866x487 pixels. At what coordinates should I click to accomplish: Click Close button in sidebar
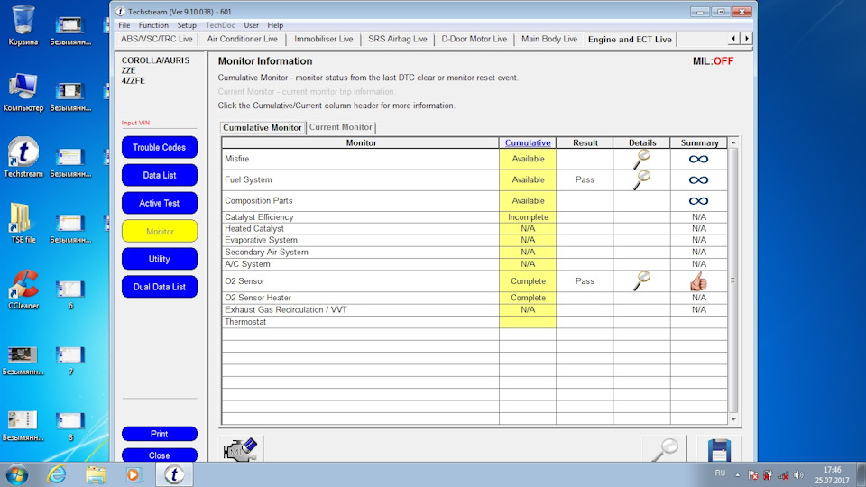point(159,455)
